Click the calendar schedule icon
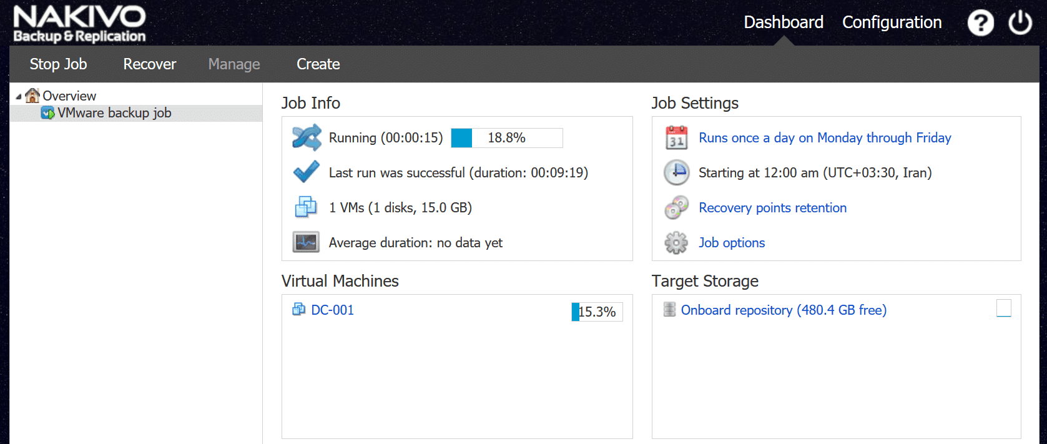 click(x=676, y=137)
